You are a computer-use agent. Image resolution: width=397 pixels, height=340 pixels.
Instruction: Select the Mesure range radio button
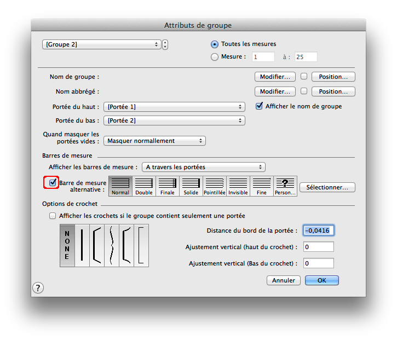(x=215, y=56)
